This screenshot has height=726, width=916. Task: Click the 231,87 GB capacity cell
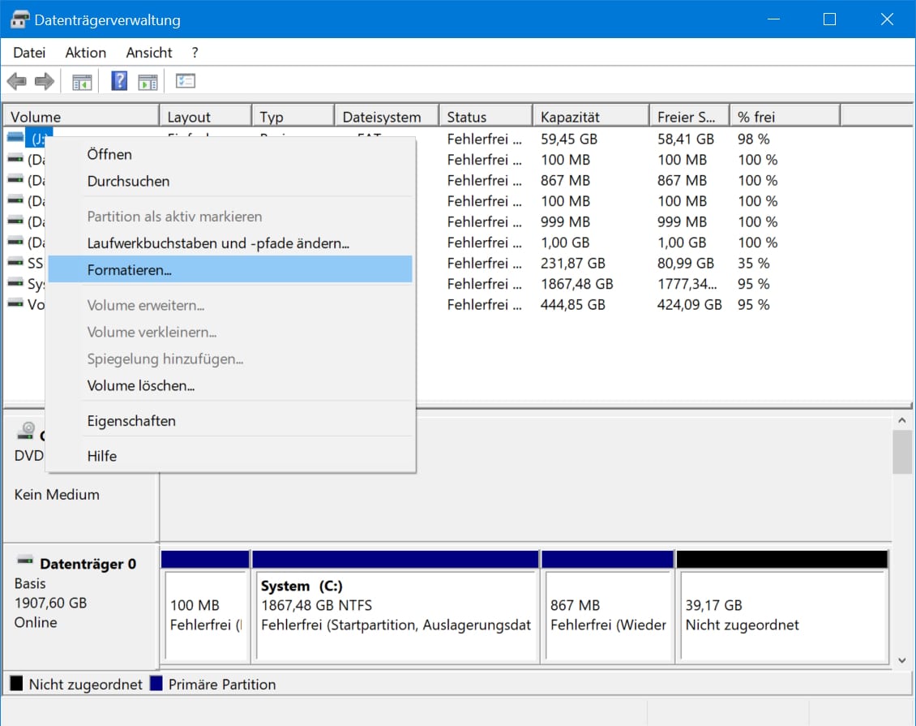pos(573,263)
